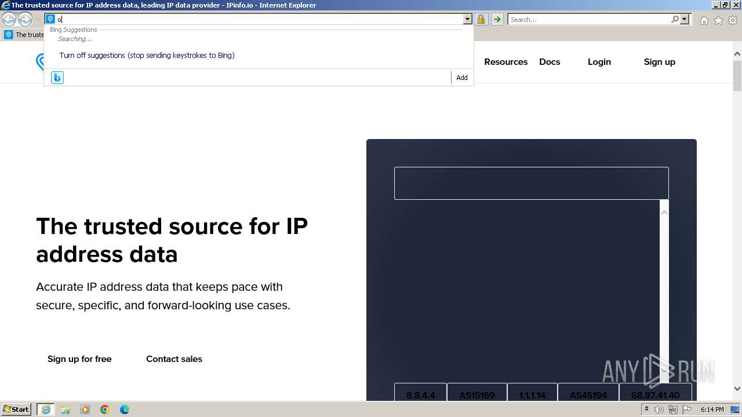Expand the address bar autocomplete dropdown
The image size is (742, 417).
click(x=468, y=19)
